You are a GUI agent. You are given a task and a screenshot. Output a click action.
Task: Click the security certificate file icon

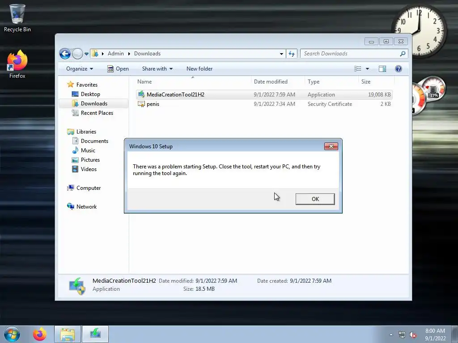click(141, 104)
